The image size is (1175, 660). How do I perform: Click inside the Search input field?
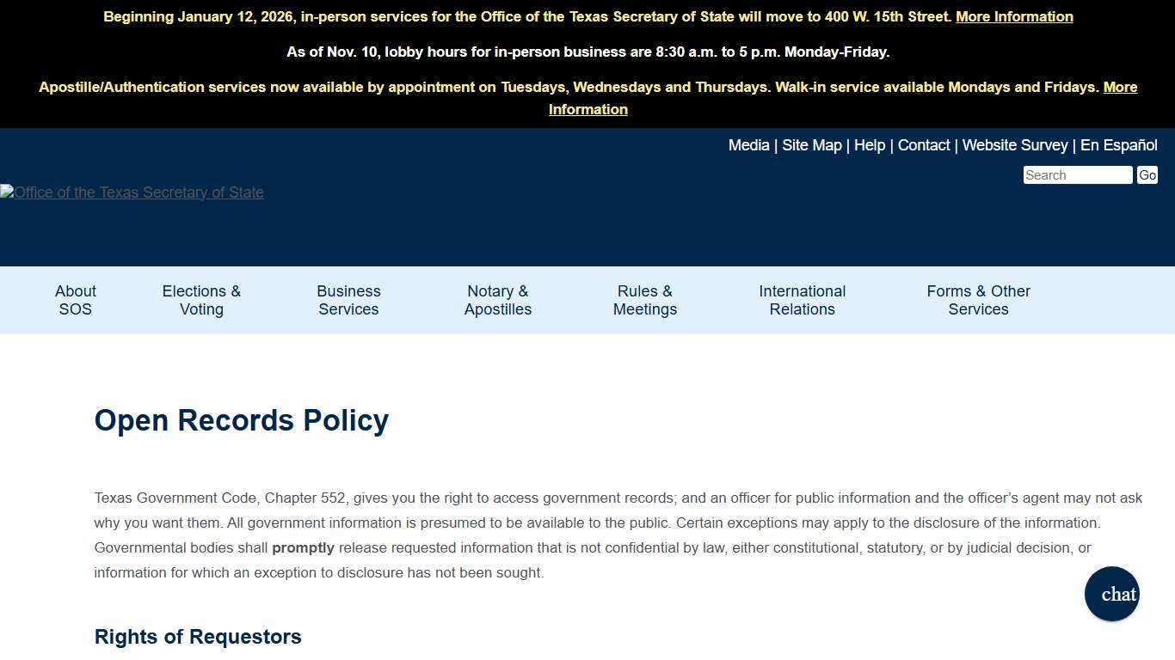point(1077,174)
